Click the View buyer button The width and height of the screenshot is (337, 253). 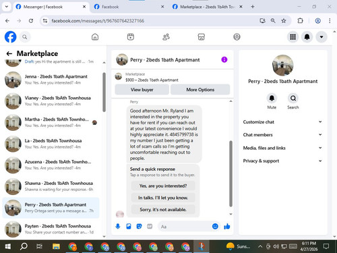click(142, 90)
